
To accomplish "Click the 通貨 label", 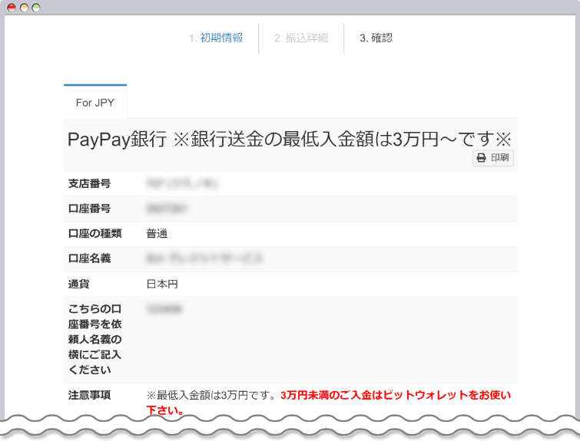I will [79, 284].
